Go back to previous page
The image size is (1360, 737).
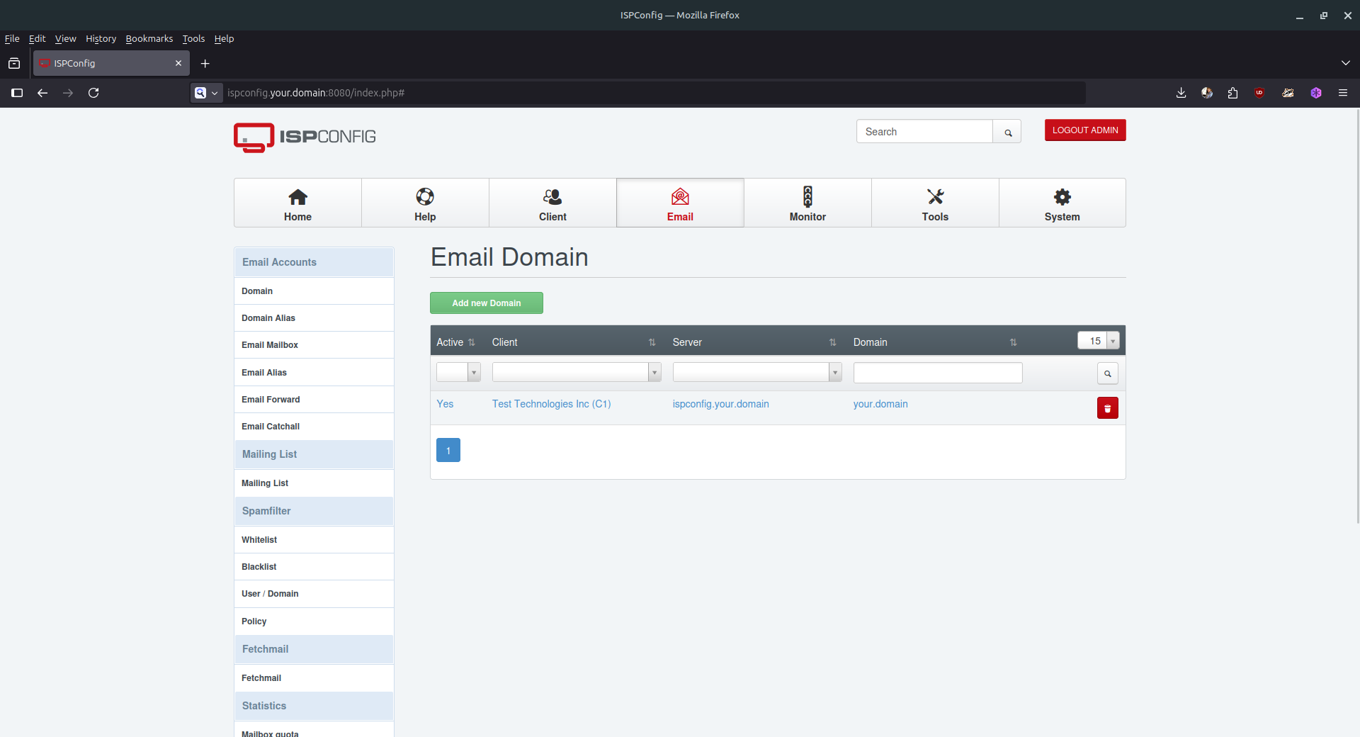point(42,93)
